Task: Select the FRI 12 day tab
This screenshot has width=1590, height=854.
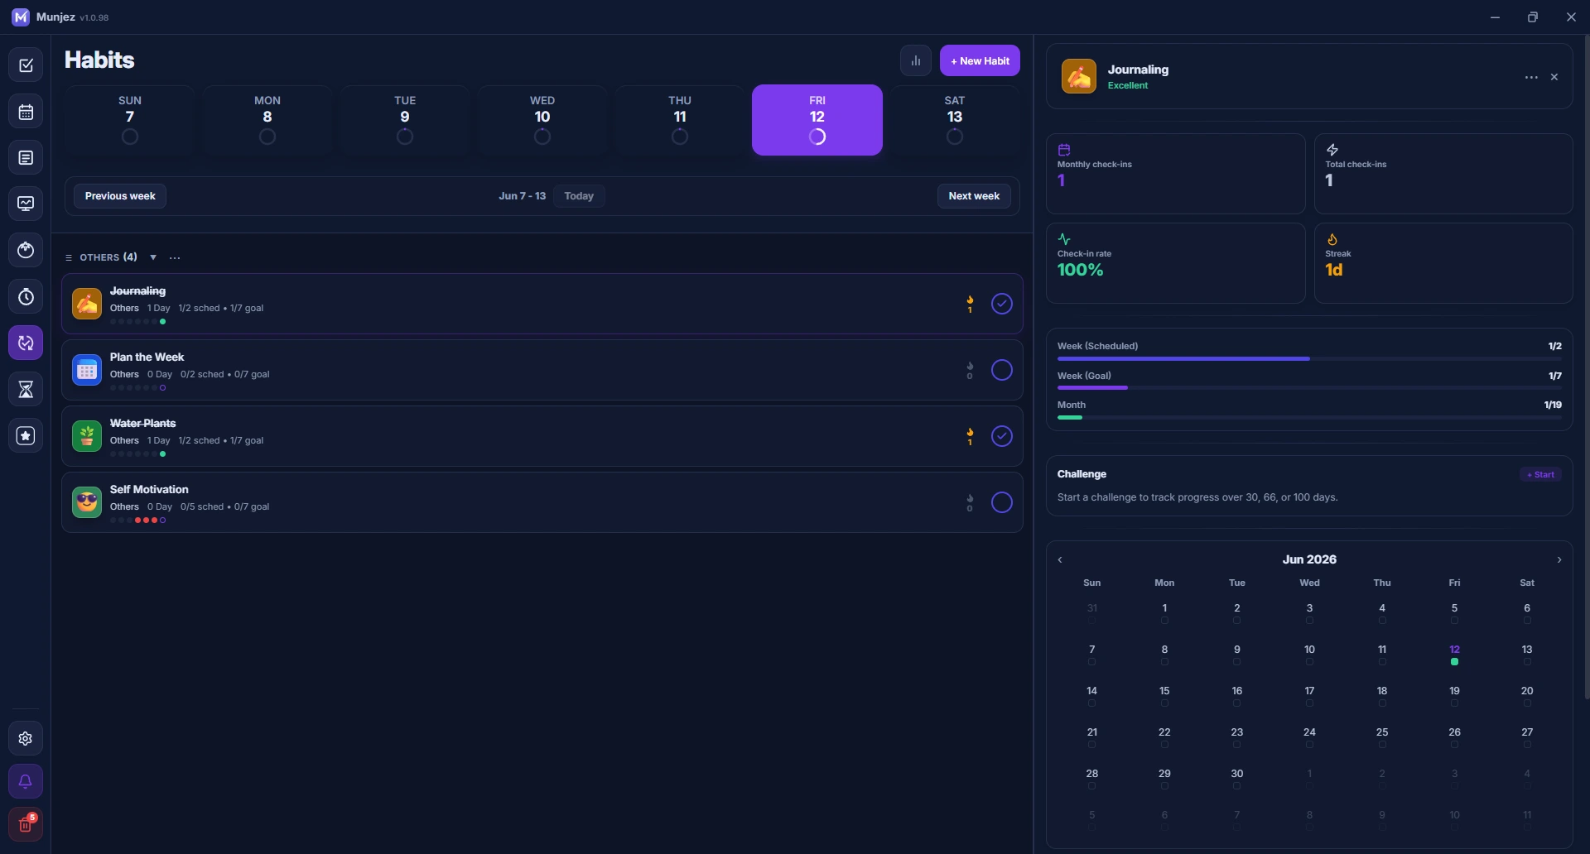Action: (x=817, y=120)
